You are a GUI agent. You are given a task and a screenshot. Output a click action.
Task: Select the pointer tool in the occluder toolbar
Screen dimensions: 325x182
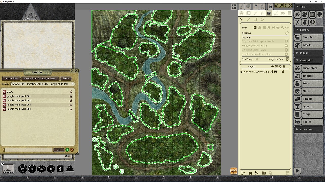(241, 19)
